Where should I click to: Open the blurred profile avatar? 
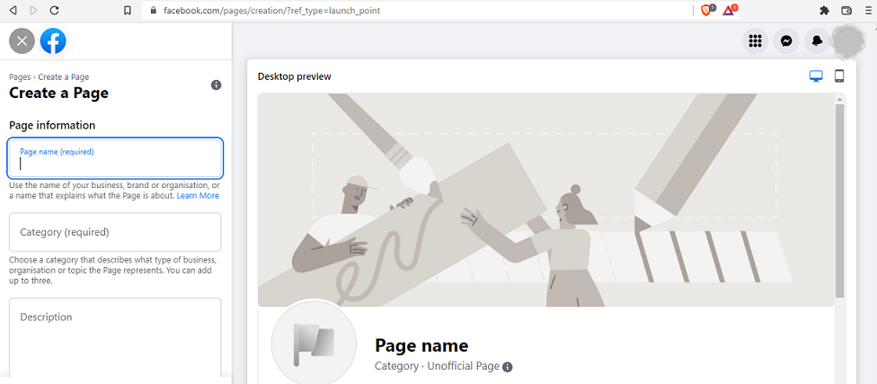point(849,40)
